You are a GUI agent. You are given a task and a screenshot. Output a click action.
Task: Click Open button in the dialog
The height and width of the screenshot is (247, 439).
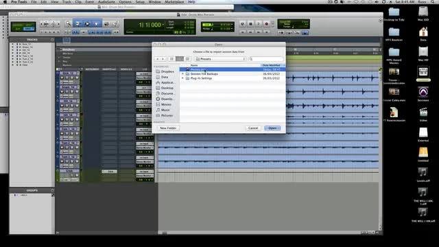point(272,128)
